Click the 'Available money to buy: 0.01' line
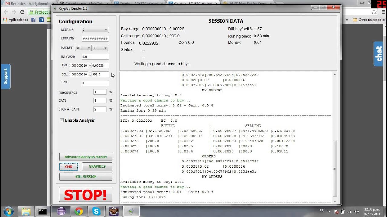This screenshot has height=217, width=387. [152, 182]
